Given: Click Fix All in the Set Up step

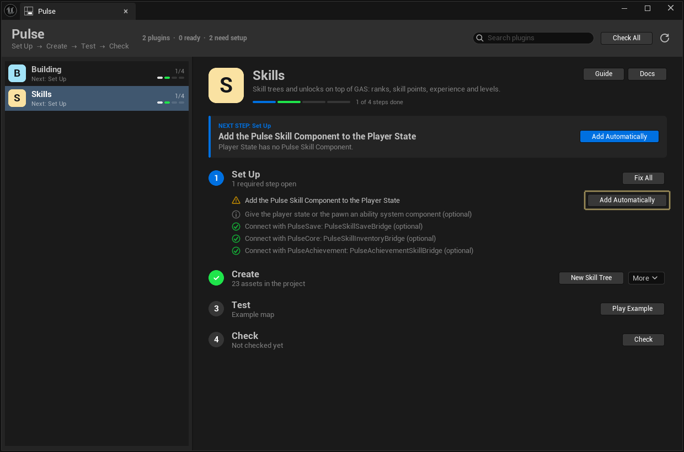Looking at the screenshot, I should pos(643,178).
